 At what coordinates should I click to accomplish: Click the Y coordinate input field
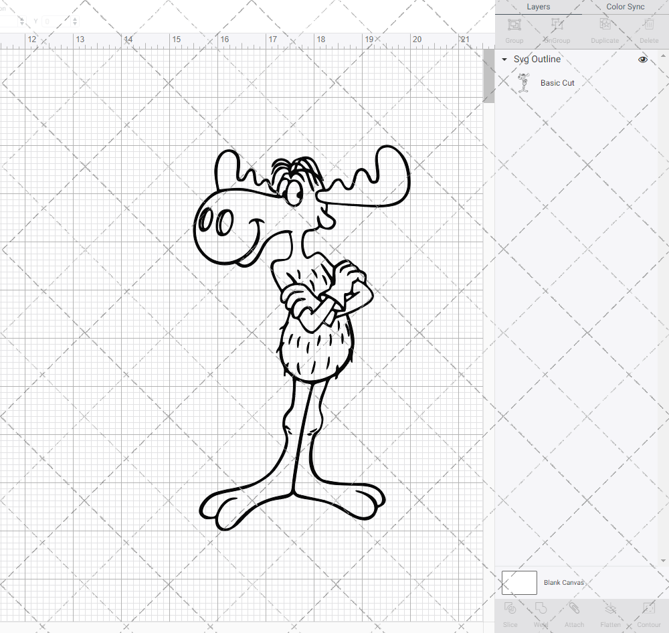(52, 21)
